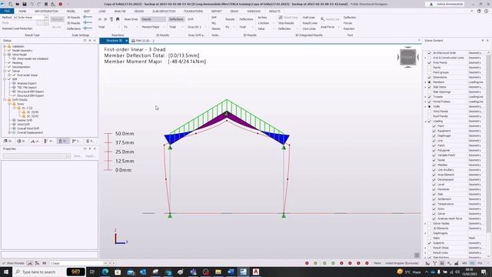Click the red circular icon in title toolbar
The width and height of the screenshot is (492, 277).
tap(60, 4)
